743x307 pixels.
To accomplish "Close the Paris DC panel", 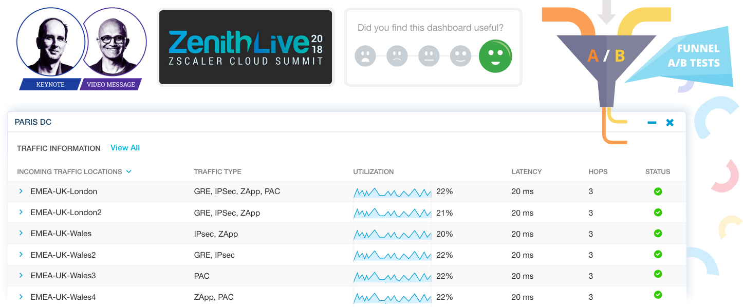I will click(670, 123).
